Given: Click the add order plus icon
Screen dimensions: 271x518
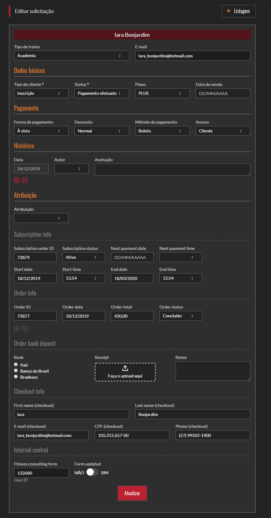Looking at the screenshot, I should (x=17, y=329).
